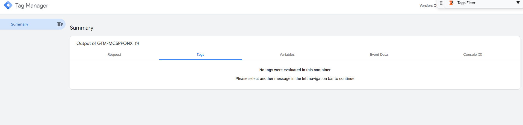Viewport: 523px width, 125px height.
Task: Select the Tags tab
Action: (200, 55)
